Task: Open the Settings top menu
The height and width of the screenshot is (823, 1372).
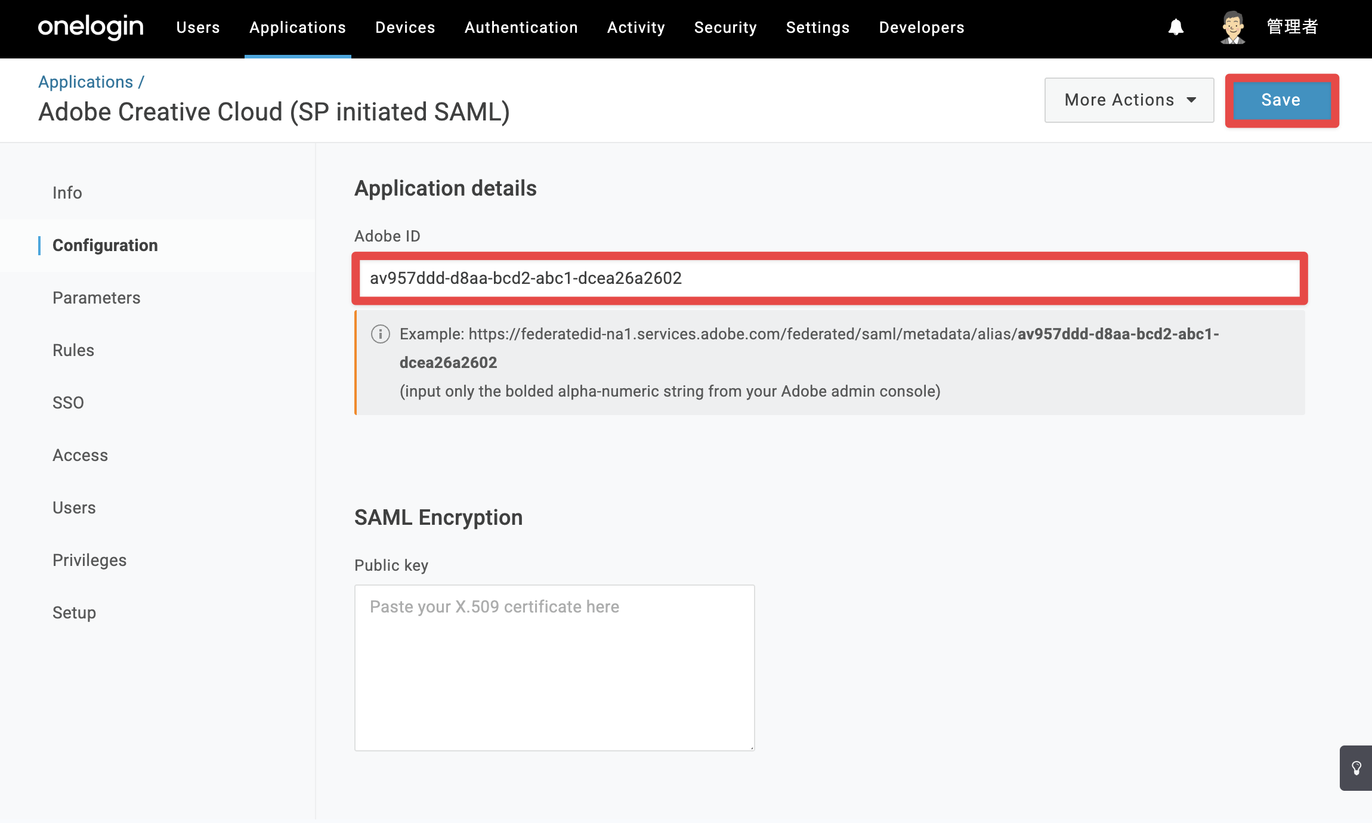Action: click(x=818, y=27)
